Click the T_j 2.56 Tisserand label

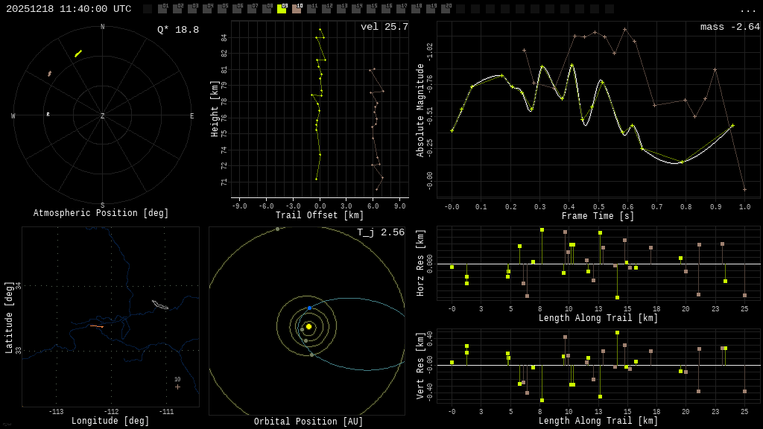point(381,232)
